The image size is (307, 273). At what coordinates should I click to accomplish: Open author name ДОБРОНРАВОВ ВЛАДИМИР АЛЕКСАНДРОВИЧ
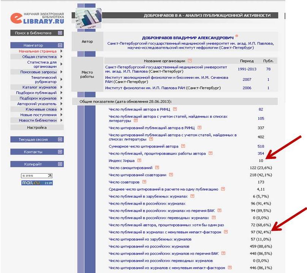point(188,38)
